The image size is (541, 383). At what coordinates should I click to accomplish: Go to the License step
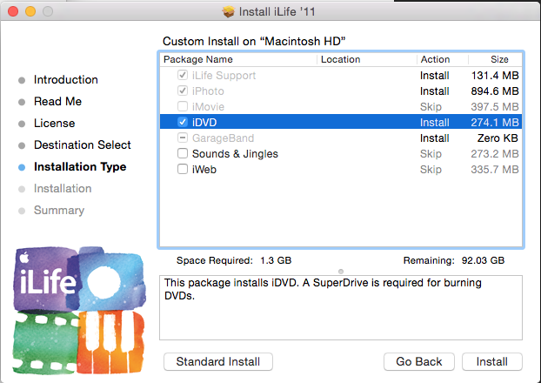tap(54, 124)
